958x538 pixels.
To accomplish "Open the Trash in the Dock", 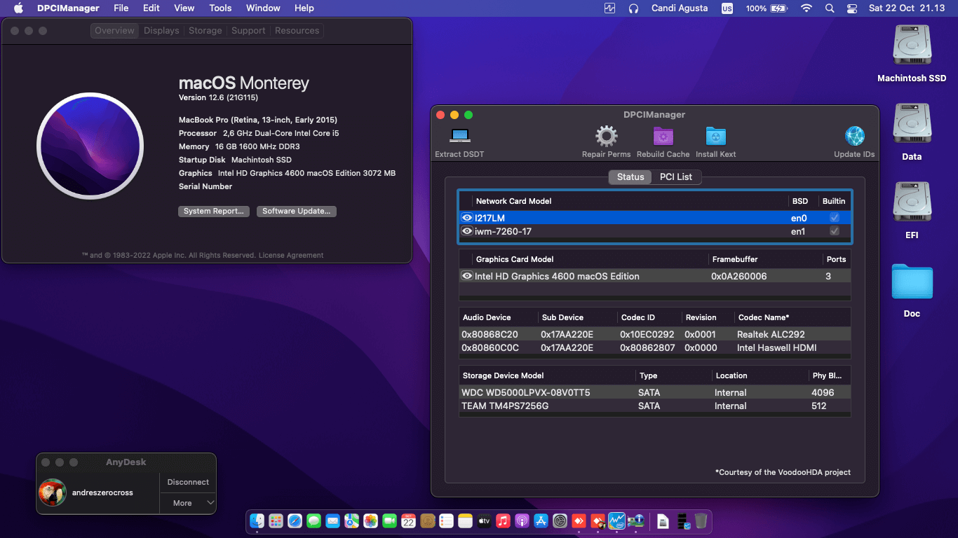I will click(702, 521).
